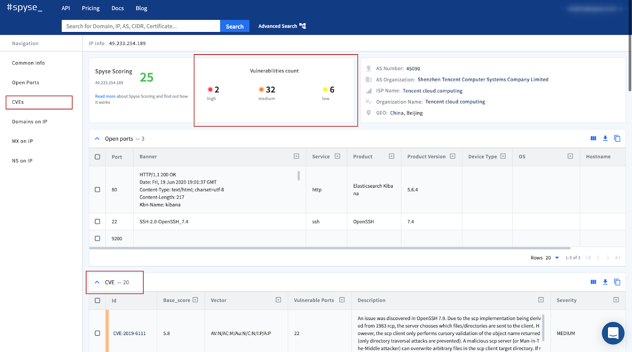Image resolution: width=632 pixels, height=352 pixels.
Task: Check the port 80 row checkbox
Action: pos(98,190)
